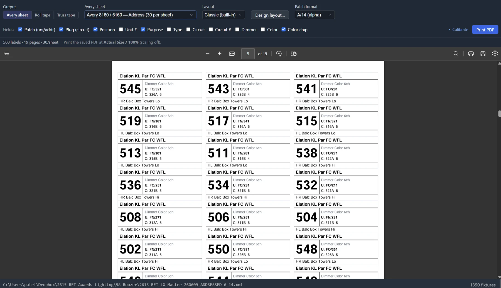Screen dimensions: 501x288
Task: Fit PDF page to width
Action: pyautogui.click(x=232, y=54)
